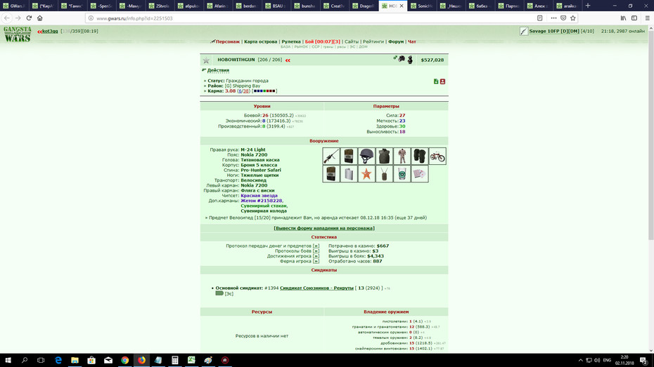Screen dimensions: 654x367
Task: Click the Nokia 7200 belt item icon
Action: [x=349, y=156]
